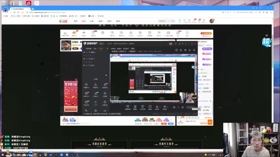Lock the 摄像头 1 source
Image resolution: width=280 pixels, height=157 pixels.
87,52
